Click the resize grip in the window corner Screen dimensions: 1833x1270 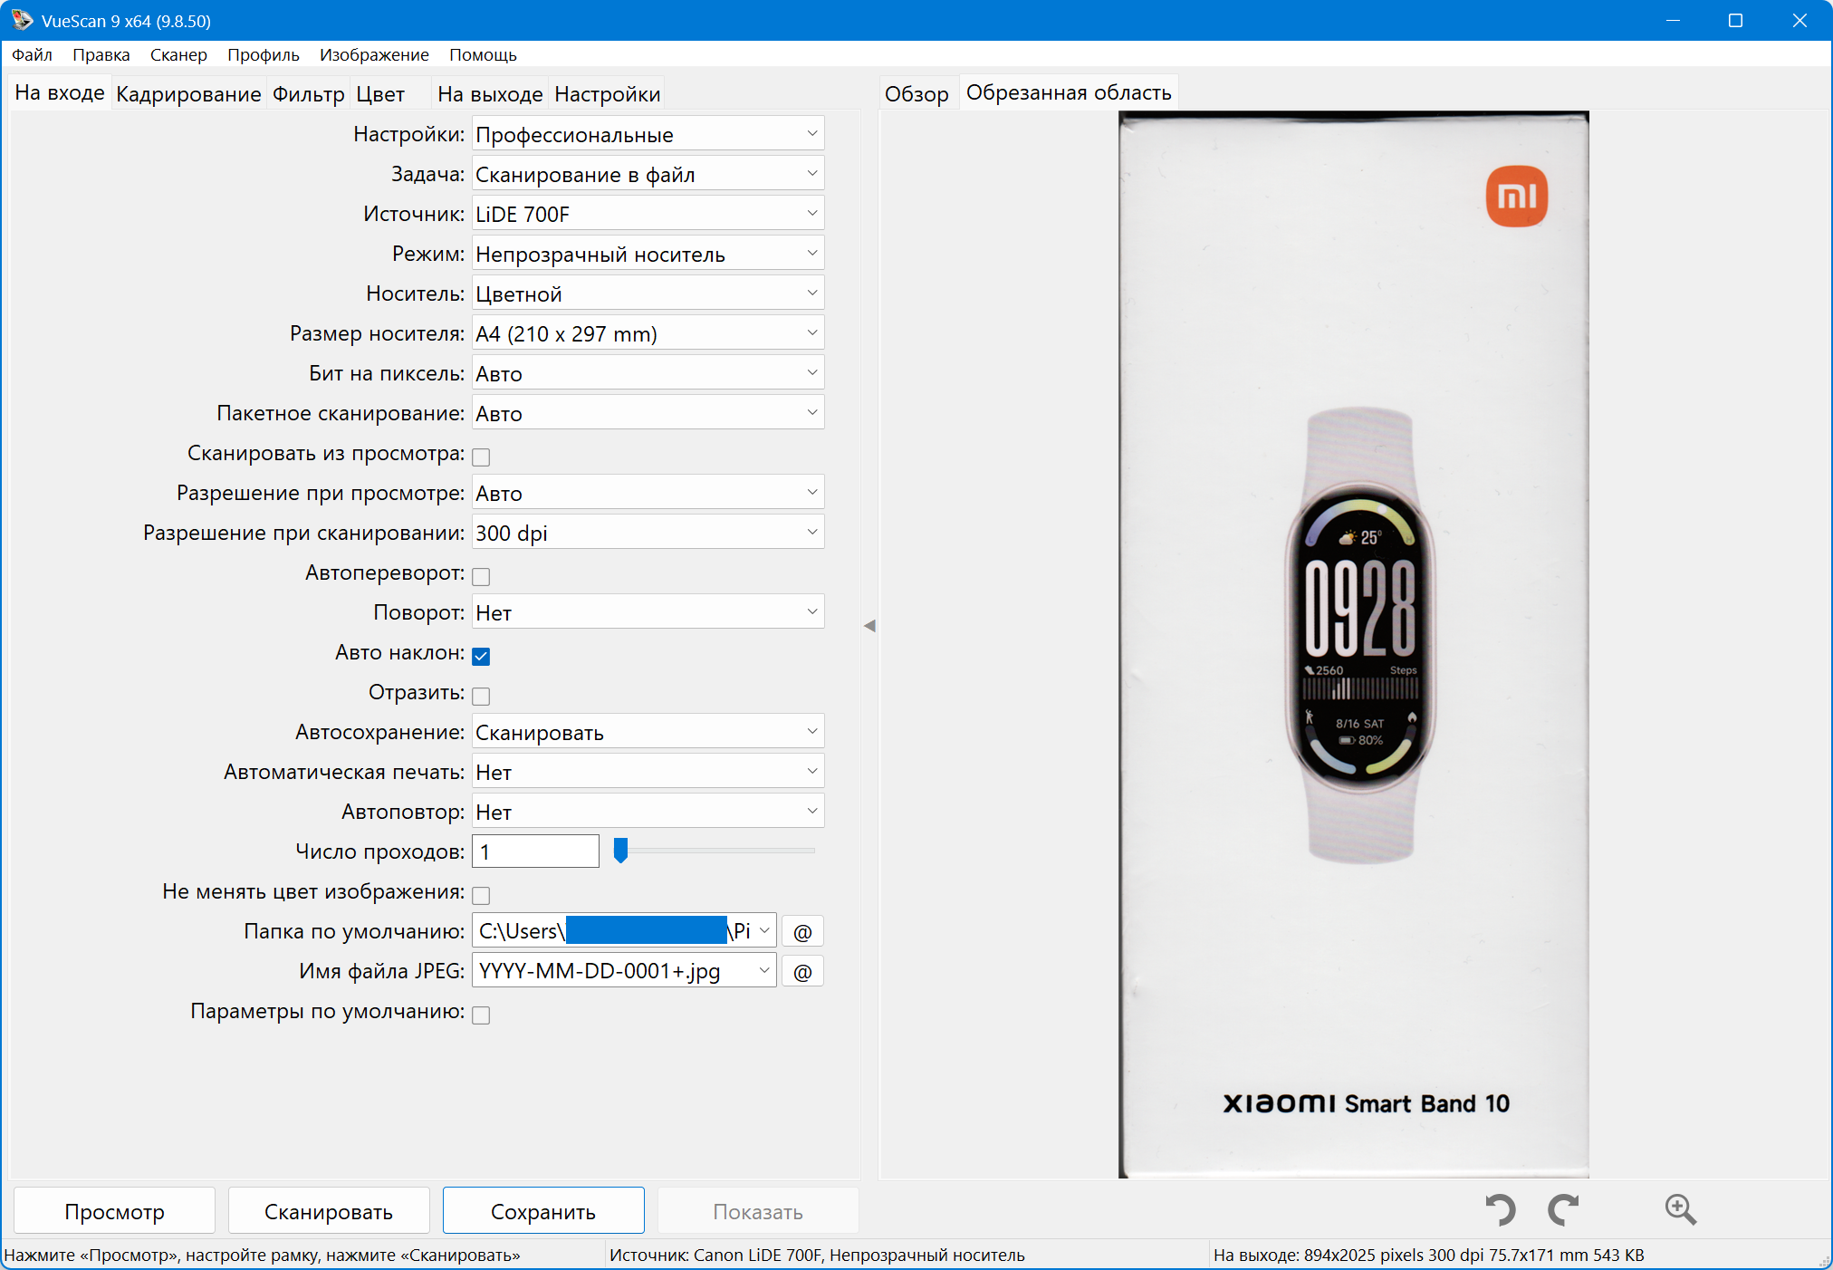tap(1824, 1262)
